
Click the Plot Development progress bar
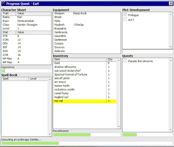148,52
